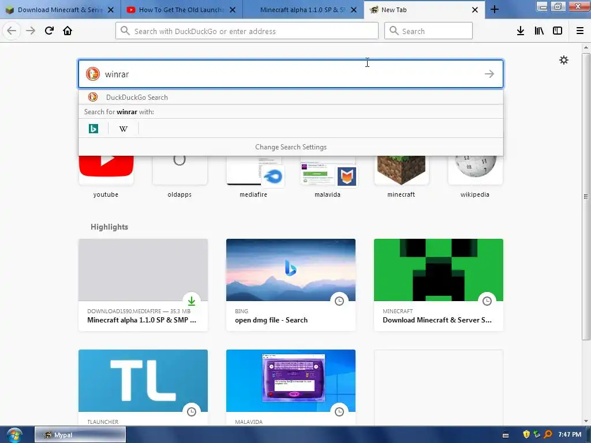Select Mypal taskbar button
The height and width of the screenshot is (443, 591).
coord(80,435)
